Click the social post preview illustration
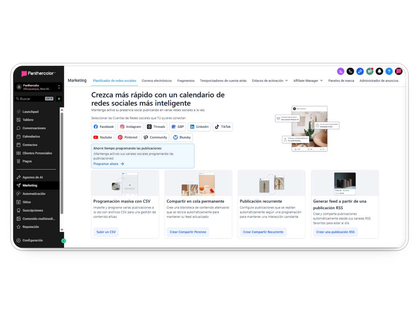419x314 pixels. pyautogui.click(x=307, y=129)
